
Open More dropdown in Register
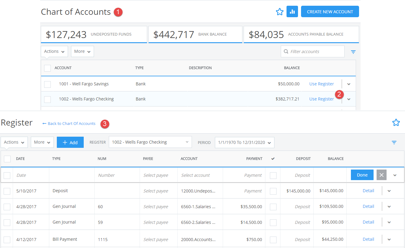pyautogui.click(x=42, y=142)
